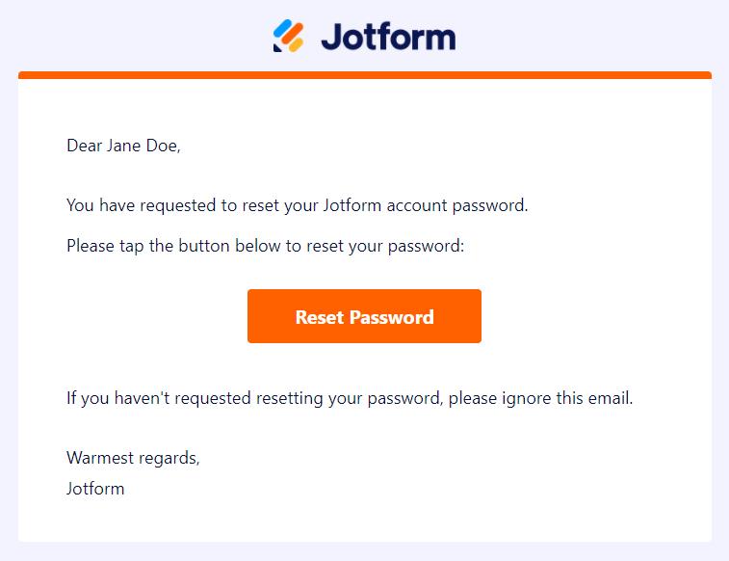Click the name "Doe," in the greeting
Viewport: 729px width, 561px height.
(164, 146)
